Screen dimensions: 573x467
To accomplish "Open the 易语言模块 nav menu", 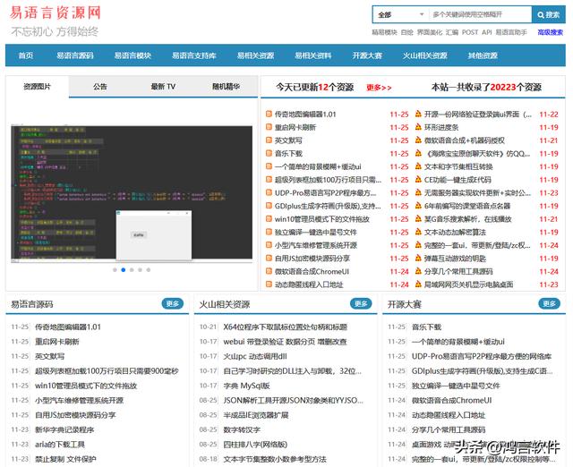I will pyautogui.click(x=133, y=55).
